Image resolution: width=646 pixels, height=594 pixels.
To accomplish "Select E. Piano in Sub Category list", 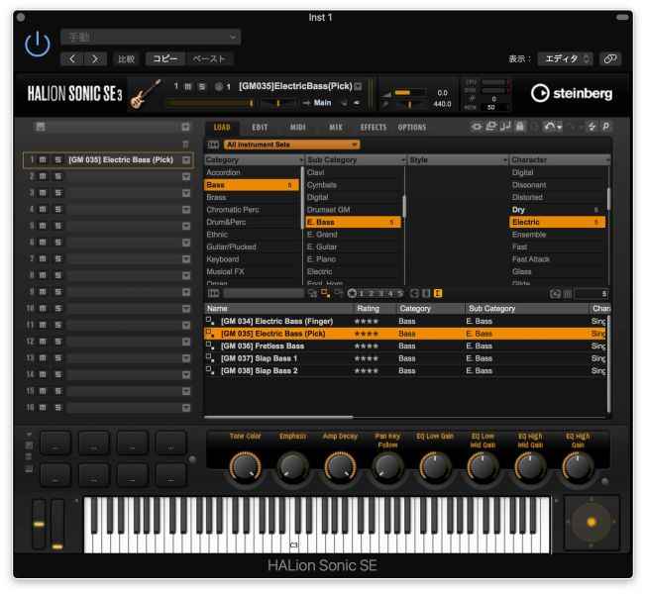I will tap(354, 259).
